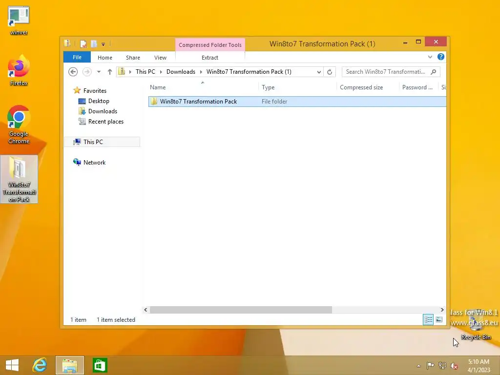
Task: Launch Firefox from the desktop
Action: pyautogui.click(x=19, y=70)
